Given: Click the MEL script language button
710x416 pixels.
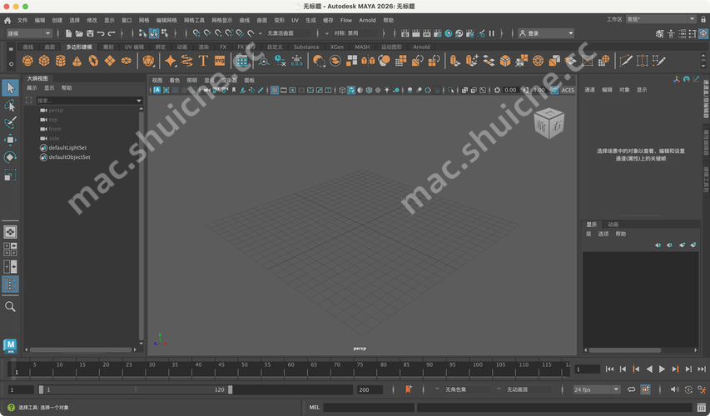Looking at the screenshot, I should click(x=315, y=408).
